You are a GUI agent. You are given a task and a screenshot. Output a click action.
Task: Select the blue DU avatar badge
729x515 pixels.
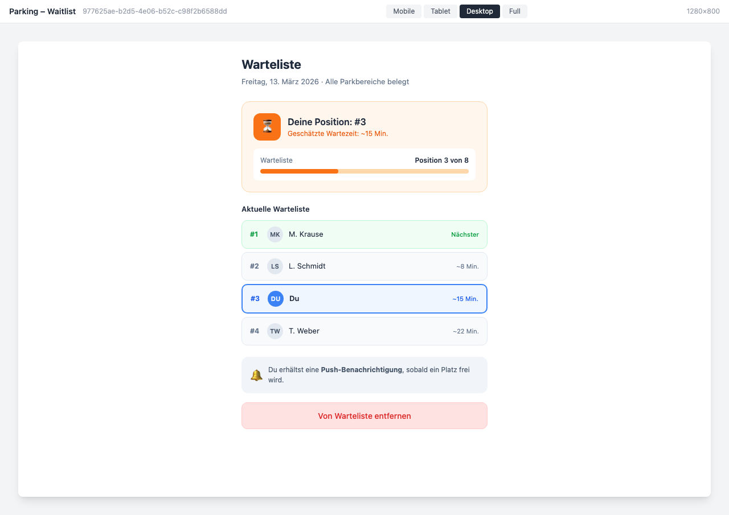(275, 298)
